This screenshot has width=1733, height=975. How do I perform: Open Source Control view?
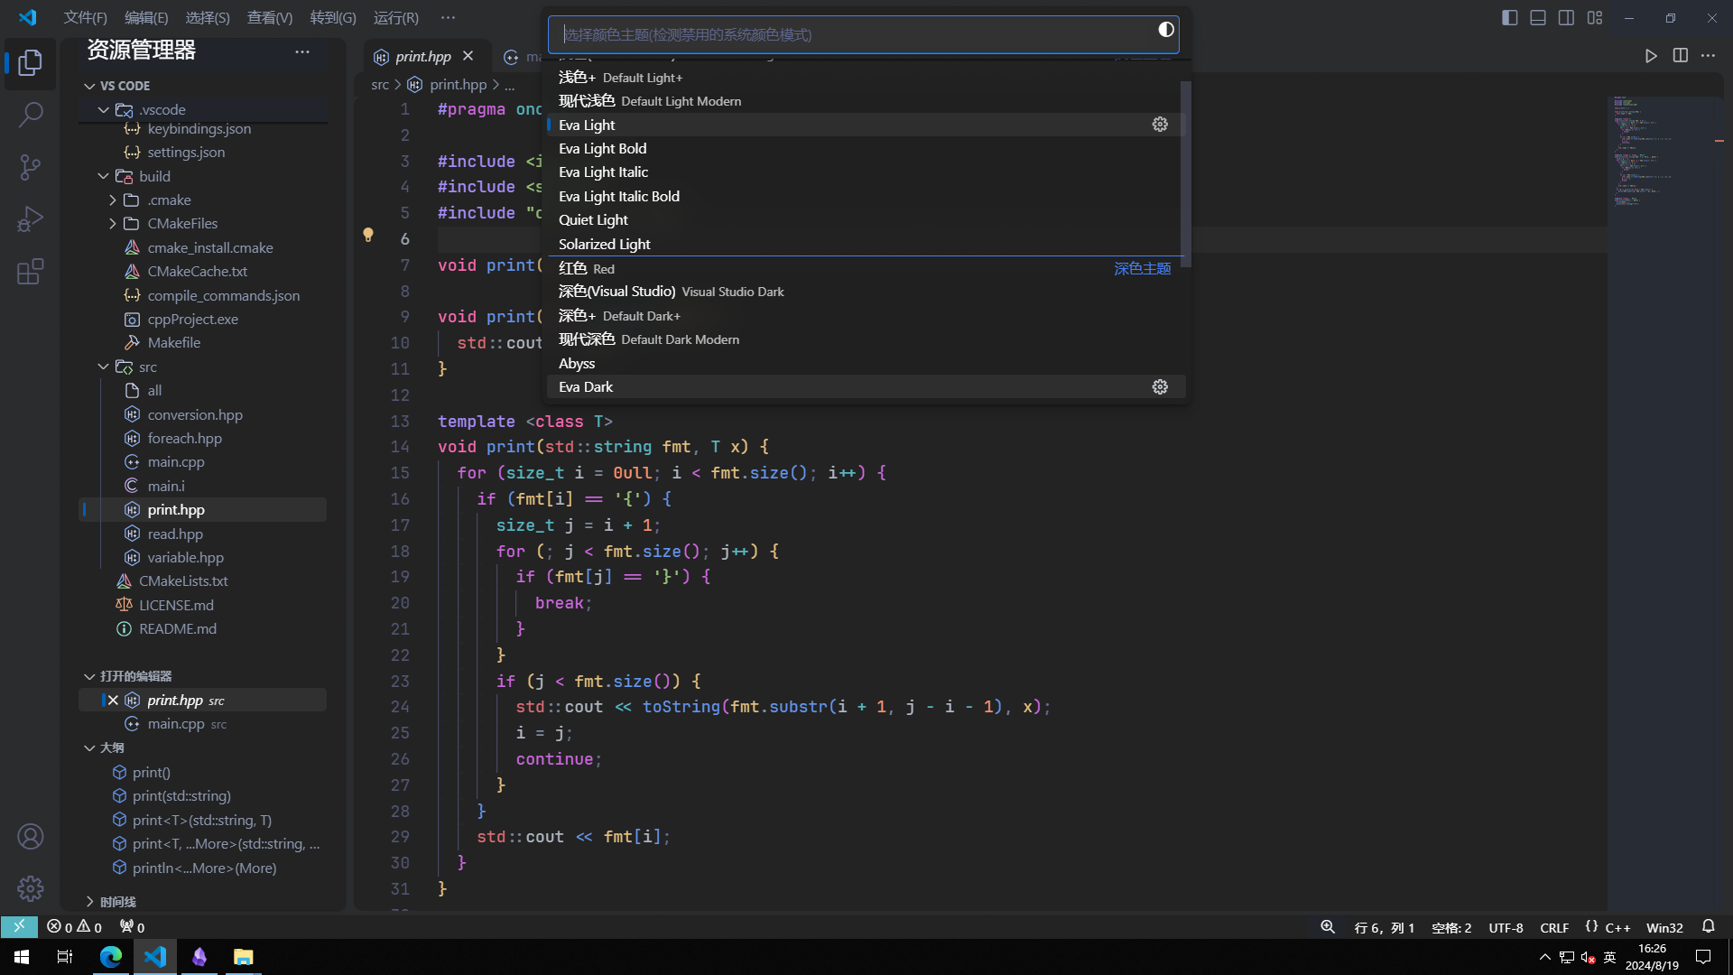(x=30, y=167)
